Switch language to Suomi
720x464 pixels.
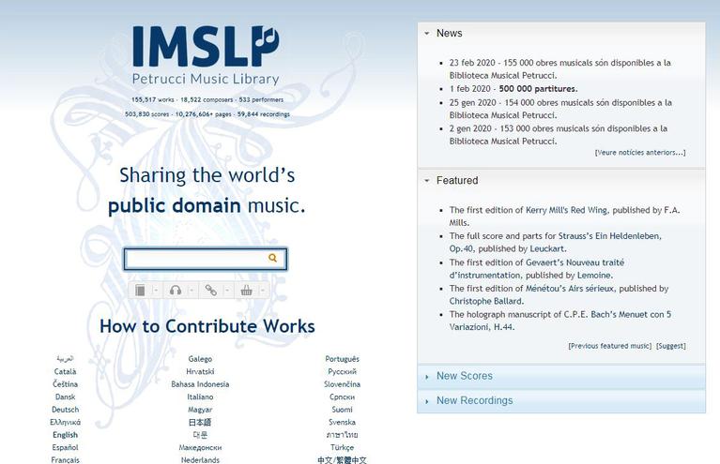coord(342,410)
